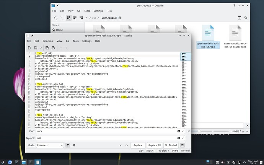Viewport: 264px width, 165px height.
Task: Open KWrite Settings menu
Action: [x=87, y=41]
